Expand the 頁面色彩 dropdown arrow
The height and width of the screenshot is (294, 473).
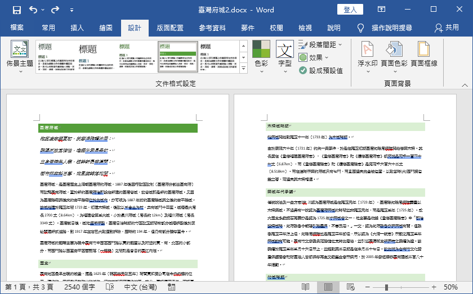[394, 72]
